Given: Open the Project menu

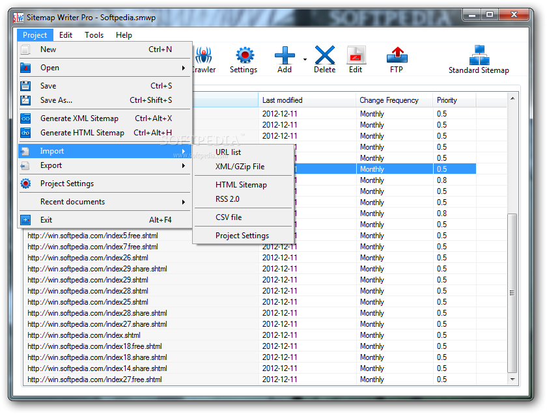Looking at the screenshot, I should (x=35, y=35).
